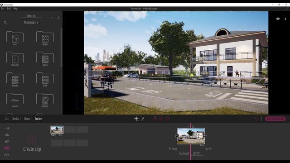Open the Import dock icon
This screenshot has width=290, height=163.
point(7,128)
